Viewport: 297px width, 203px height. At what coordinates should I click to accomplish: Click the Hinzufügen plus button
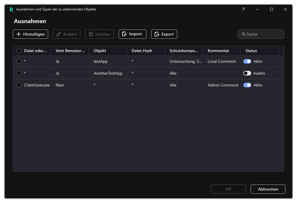click(x=30, y=34)
